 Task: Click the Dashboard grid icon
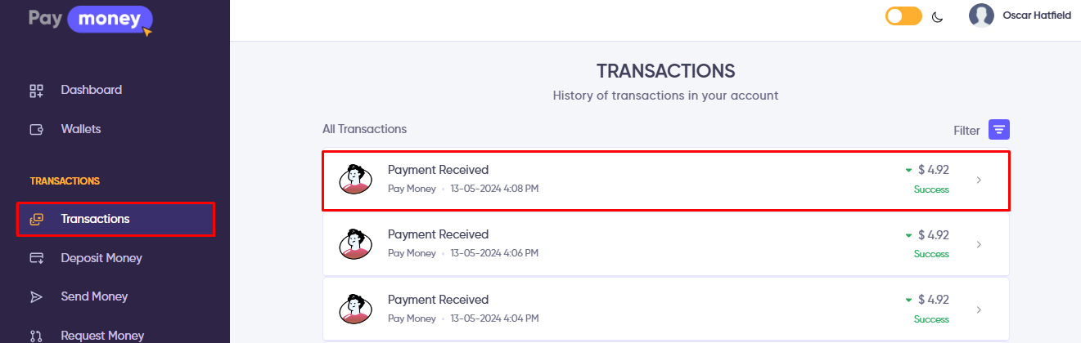36,90
